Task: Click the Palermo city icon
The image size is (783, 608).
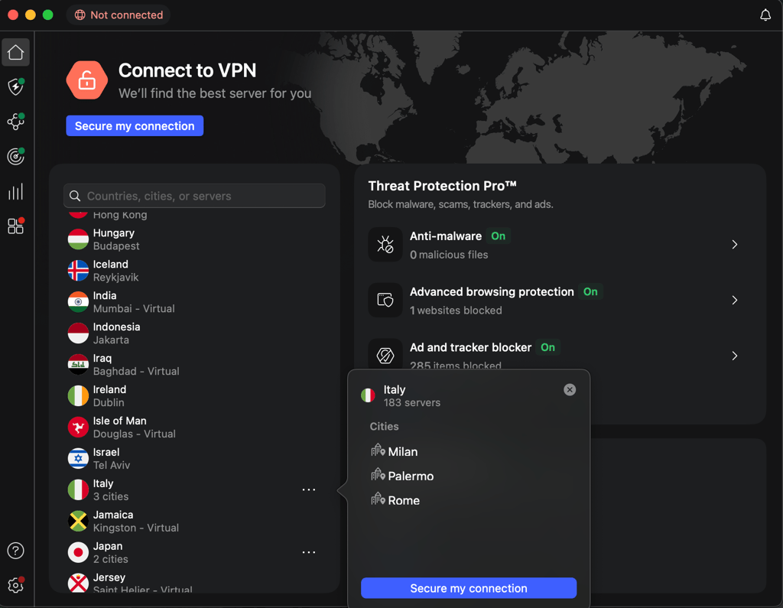Action: point(378,475)
